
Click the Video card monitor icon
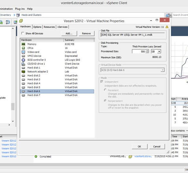23,52
